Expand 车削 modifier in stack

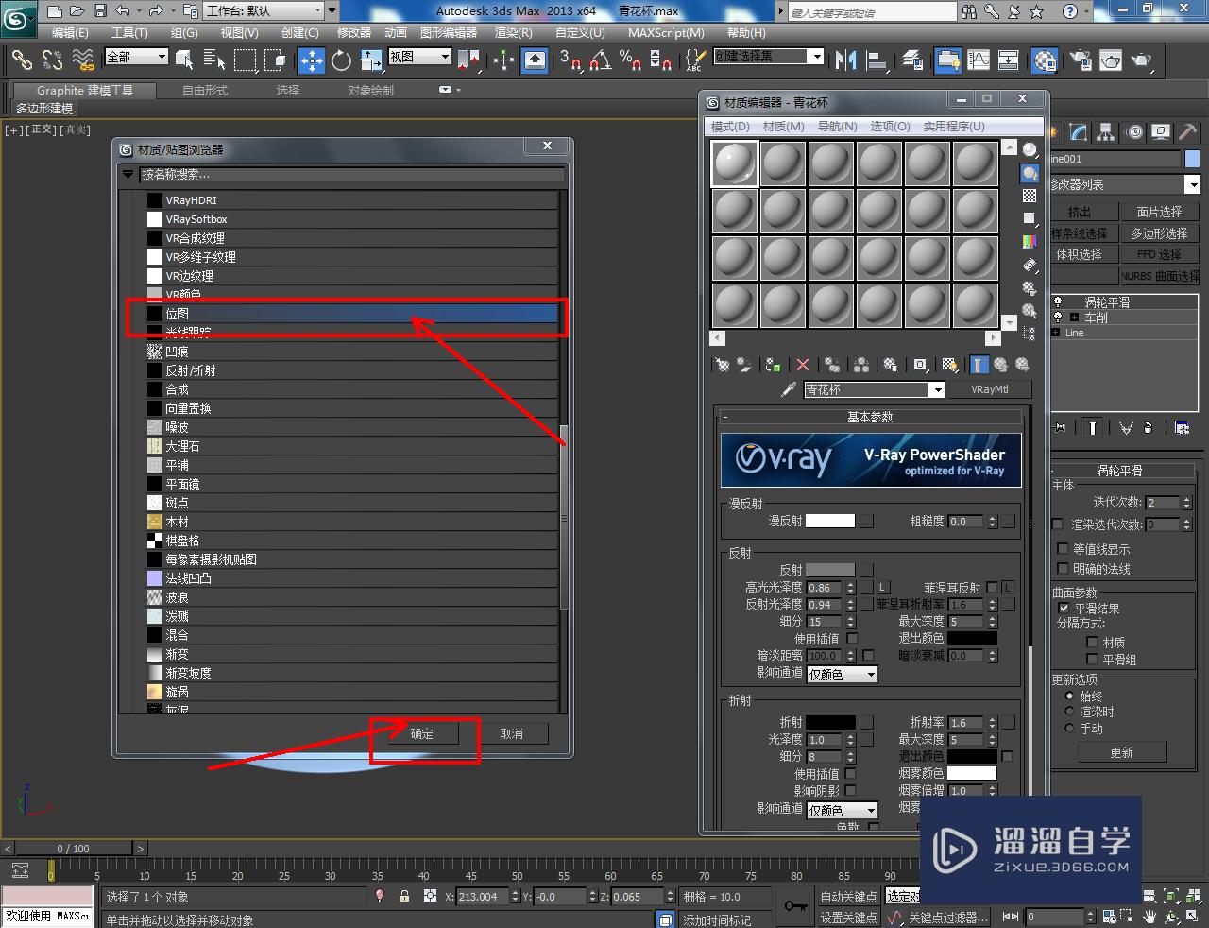point(1074,318)
